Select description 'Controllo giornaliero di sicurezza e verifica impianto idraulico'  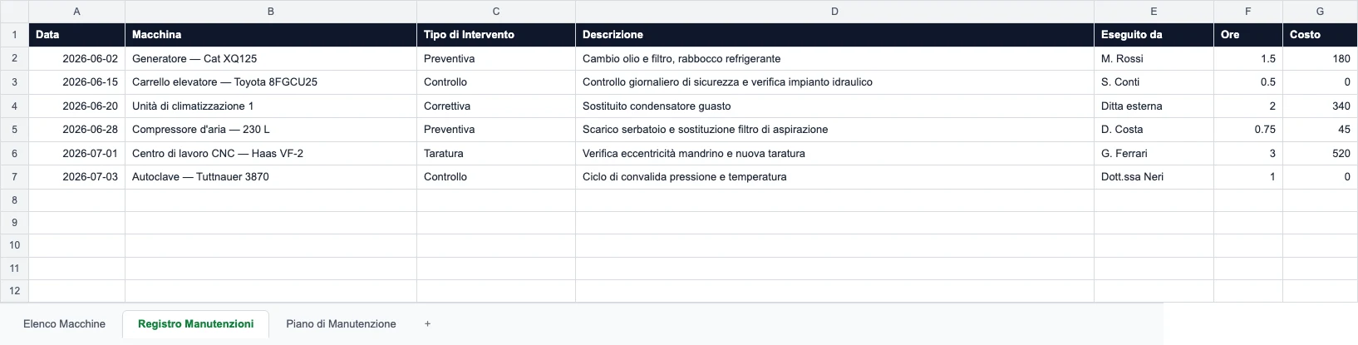835,82
